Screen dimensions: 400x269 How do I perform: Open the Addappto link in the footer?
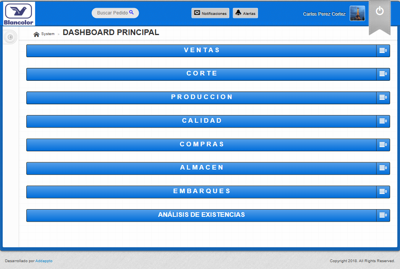click(x=43, y=261)
